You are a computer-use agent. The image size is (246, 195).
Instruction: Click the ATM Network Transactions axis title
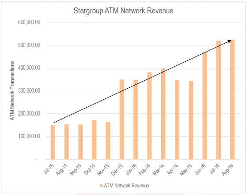pos(12,91)
